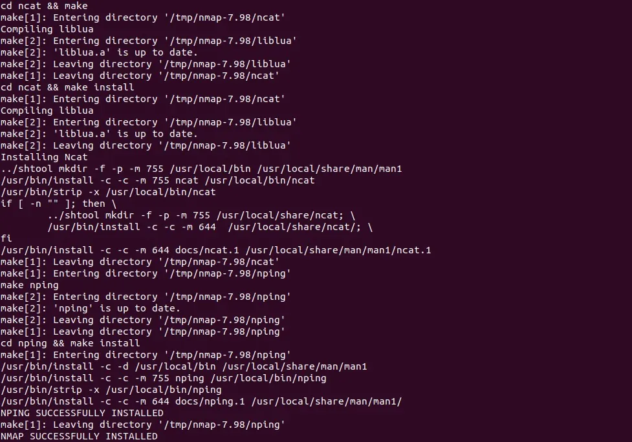Click the lone 'fi' line
632x442 pixels.
(6, 238)
